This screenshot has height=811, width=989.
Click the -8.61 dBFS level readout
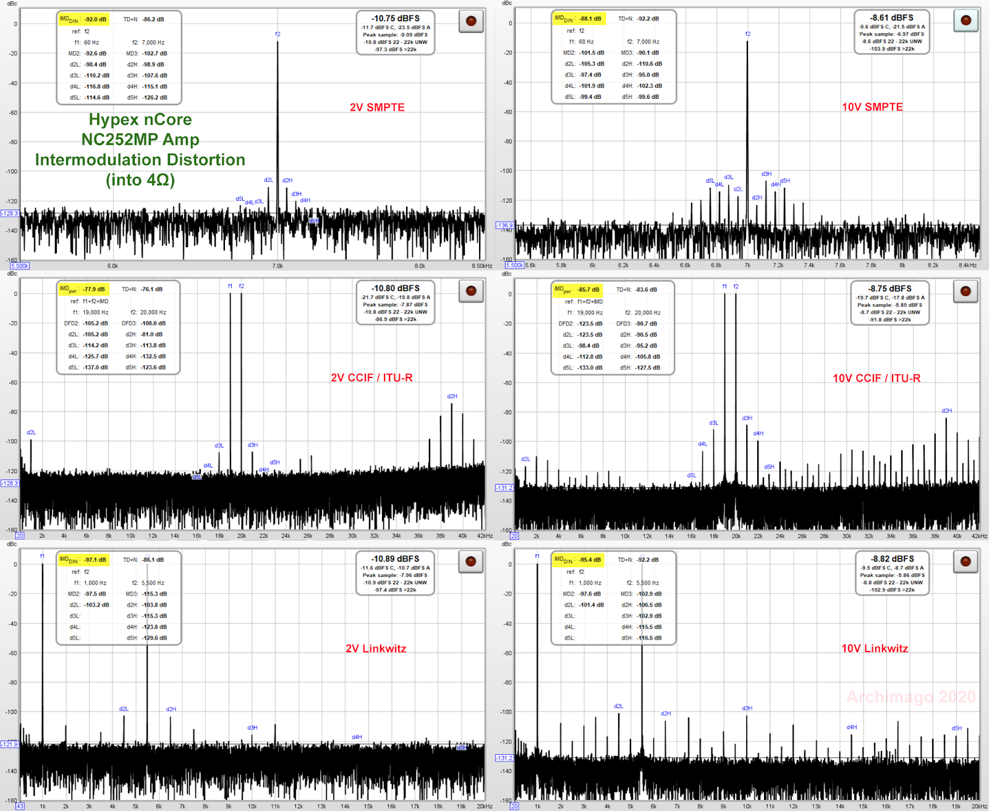point(892,18)
